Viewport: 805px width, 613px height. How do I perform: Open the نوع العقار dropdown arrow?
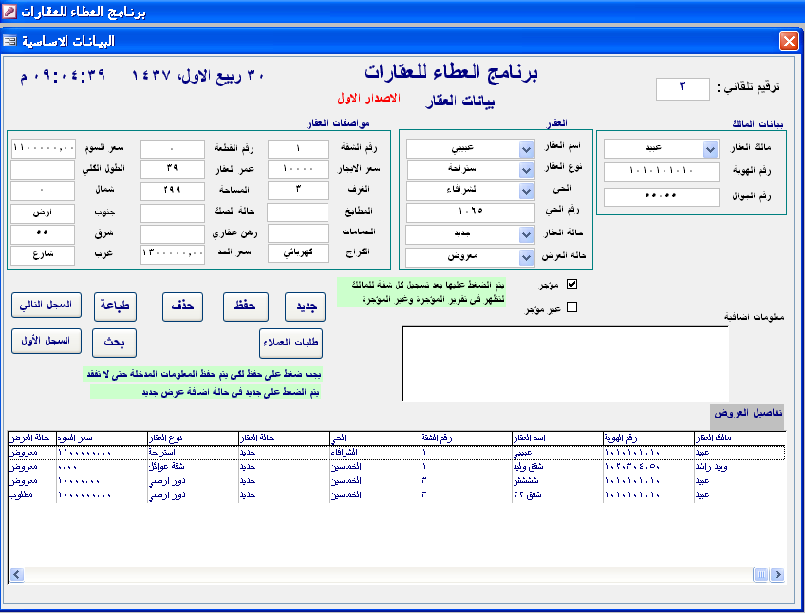pos(526,170)
